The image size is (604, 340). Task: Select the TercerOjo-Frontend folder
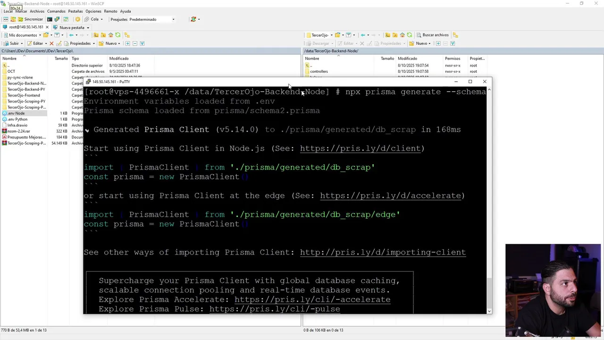click(24, 95)
